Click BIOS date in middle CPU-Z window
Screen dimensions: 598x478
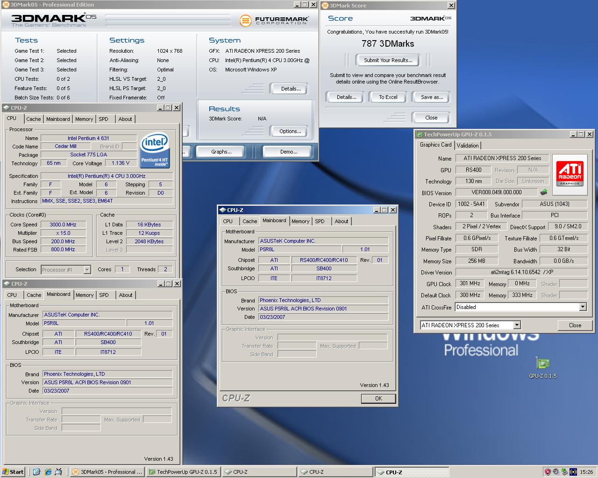[x=323, y=317]
